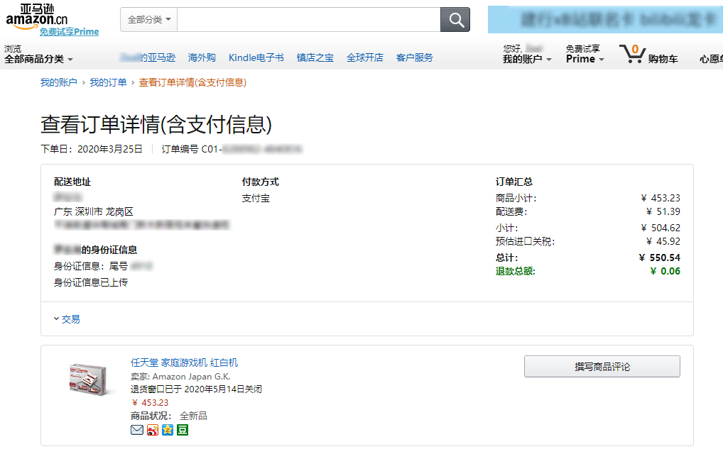
Task: Open Kindle电子书 navigation item
Action: (x=256, y=57)
